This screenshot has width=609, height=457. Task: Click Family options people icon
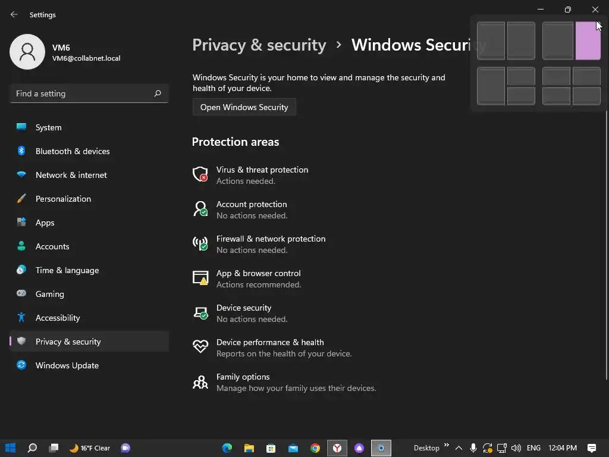pos(200,382)
